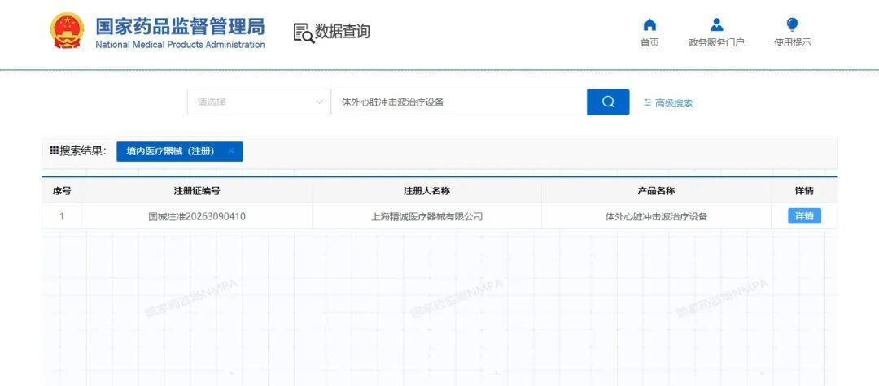Click the grid icon beside 搜索结果
879x386 pixels.
[55, 150]
